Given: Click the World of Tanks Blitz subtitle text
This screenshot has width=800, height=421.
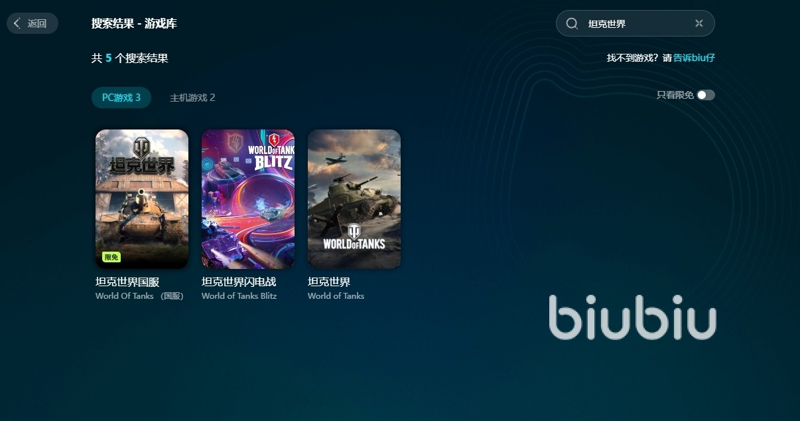Looking at the screenshot, I should point(239,296).
